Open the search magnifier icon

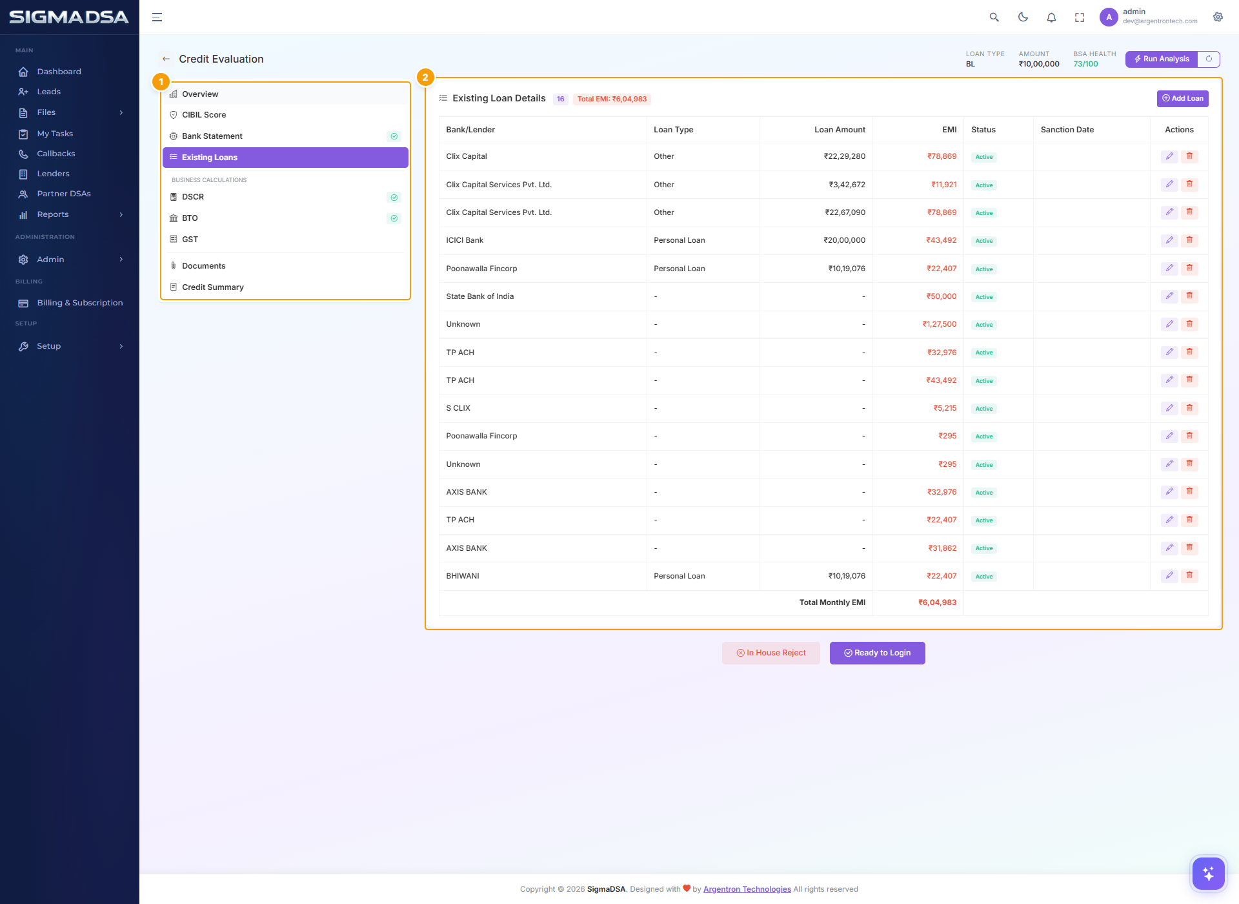(x=994, y=17)
